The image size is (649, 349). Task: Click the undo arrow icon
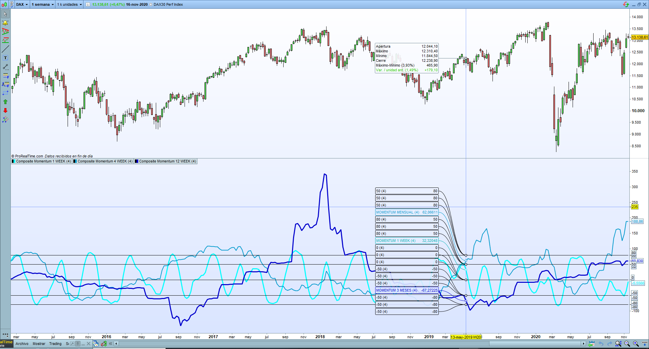coord(601,344)
